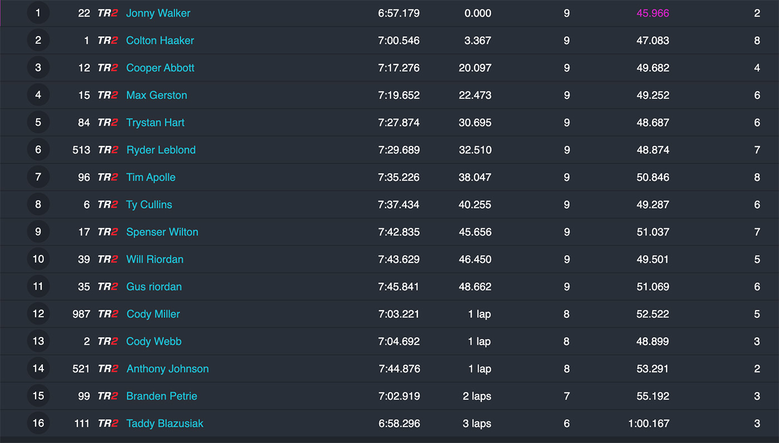
Task: Select the Spenser Wilton rider link
Action: (x=162, y=232)
